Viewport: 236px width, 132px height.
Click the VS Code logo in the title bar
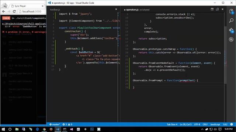click(49, 3)
